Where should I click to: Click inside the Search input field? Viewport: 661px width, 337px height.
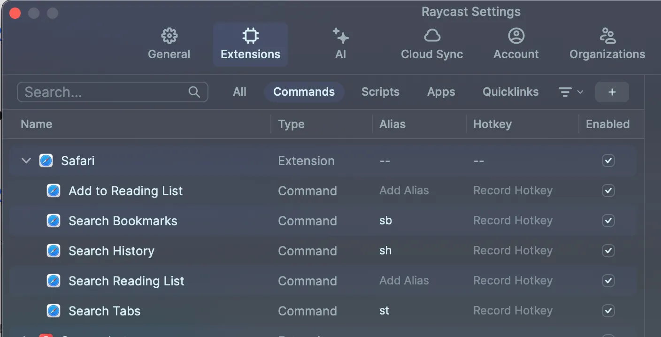94,92
